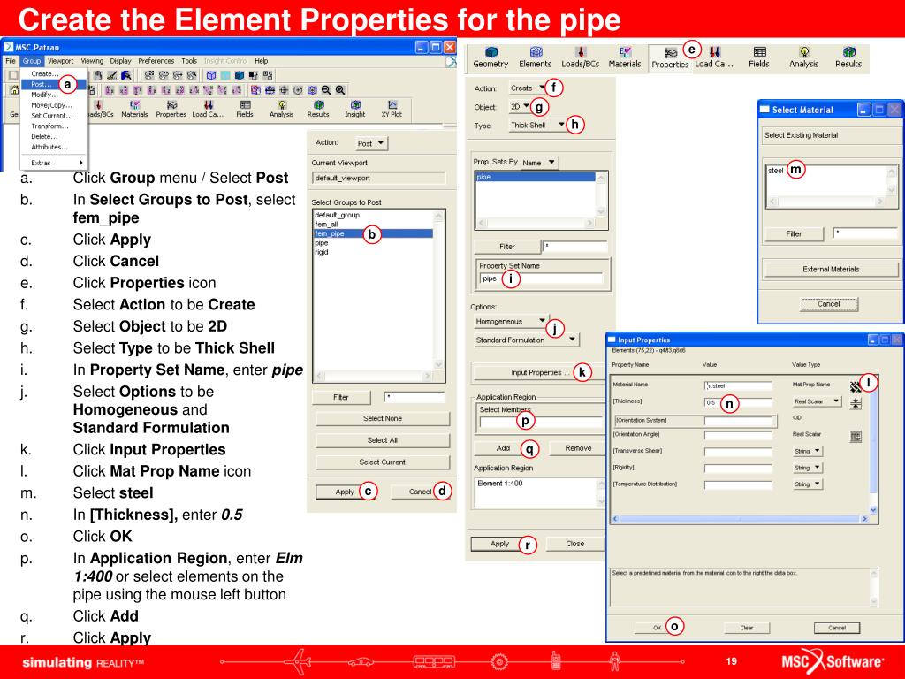Click OK in Input Properties dialog
The width and height of the screenshot is (905, 679).
pyautogui.click(x=658, y=628)
